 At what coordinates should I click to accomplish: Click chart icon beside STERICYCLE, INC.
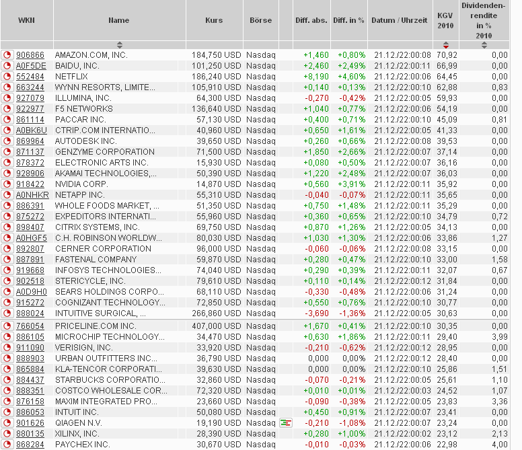click(x=7, y=281)
